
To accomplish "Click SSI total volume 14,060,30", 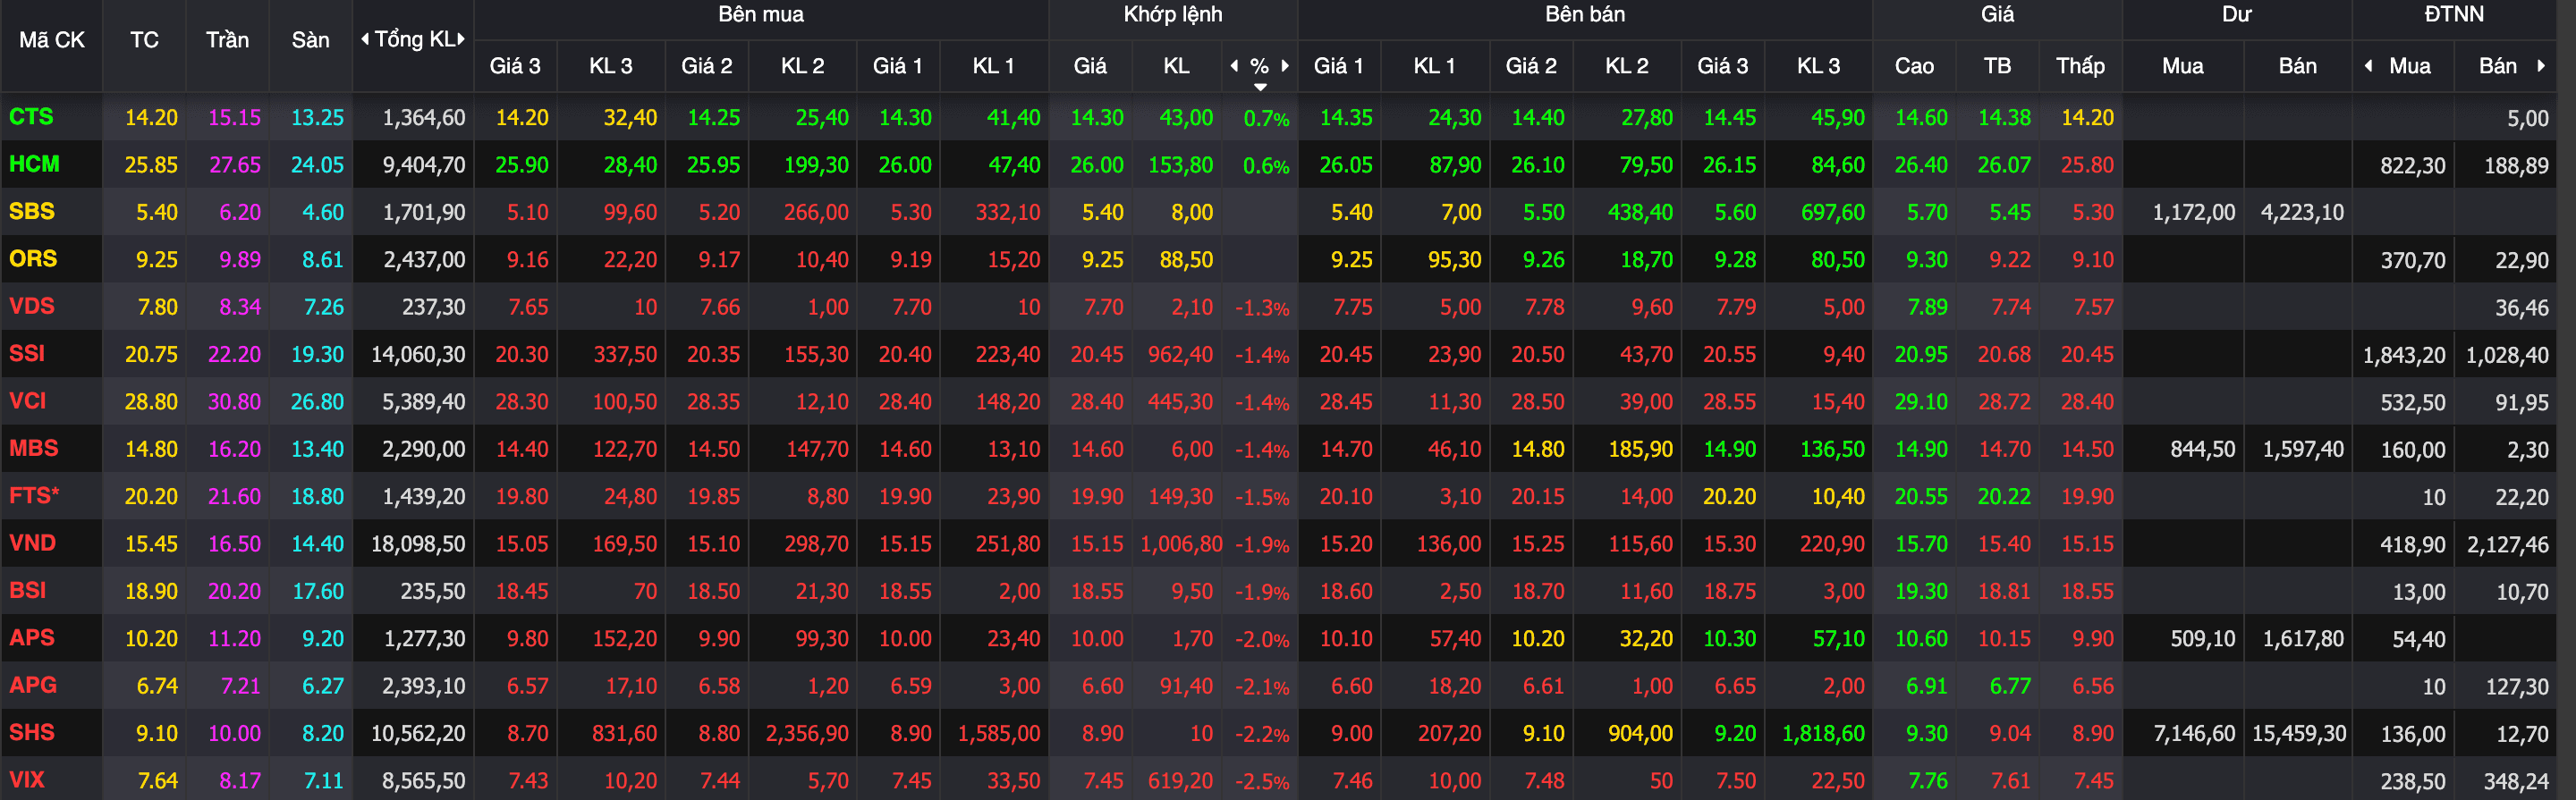I will point(418,355).
